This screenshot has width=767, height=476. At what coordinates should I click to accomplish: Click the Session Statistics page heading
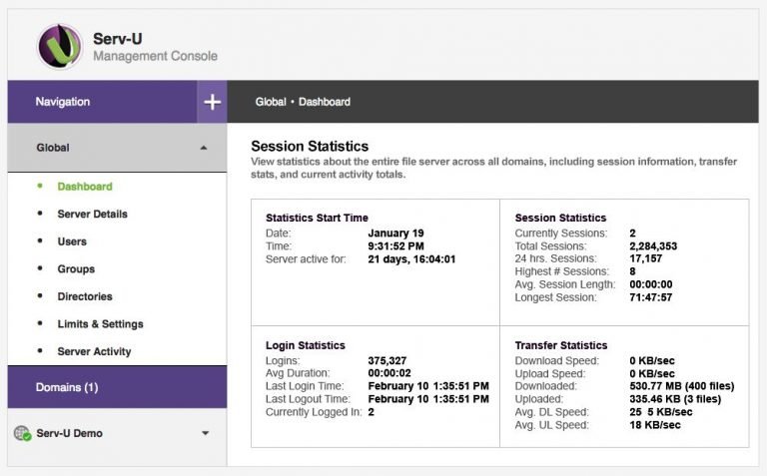310,147
